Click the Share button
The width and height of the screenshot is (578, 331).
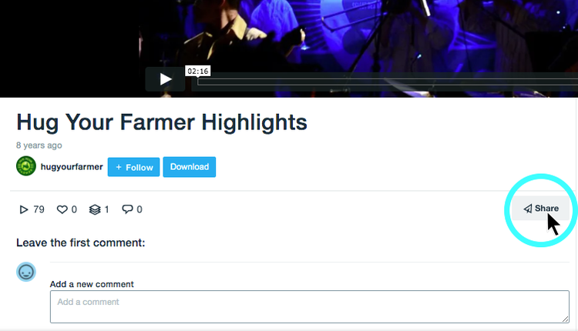coord(540,209)
